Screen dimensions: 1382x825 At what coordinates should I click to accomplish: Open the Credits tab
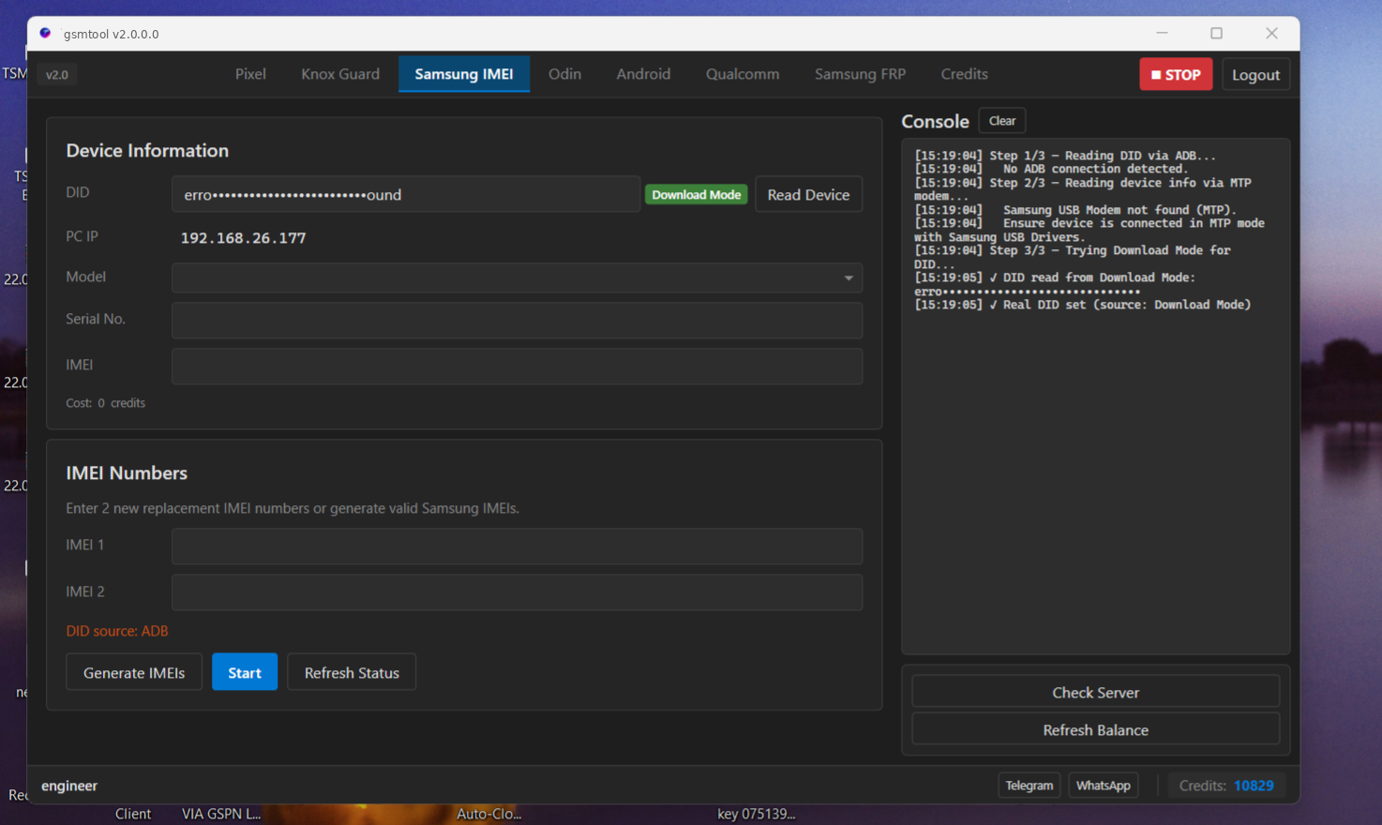tap(964, 74)
